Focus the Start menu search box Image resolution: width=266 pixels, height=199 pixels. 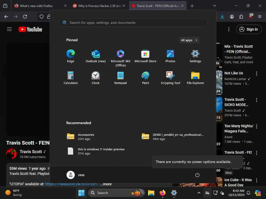point(133,23)
